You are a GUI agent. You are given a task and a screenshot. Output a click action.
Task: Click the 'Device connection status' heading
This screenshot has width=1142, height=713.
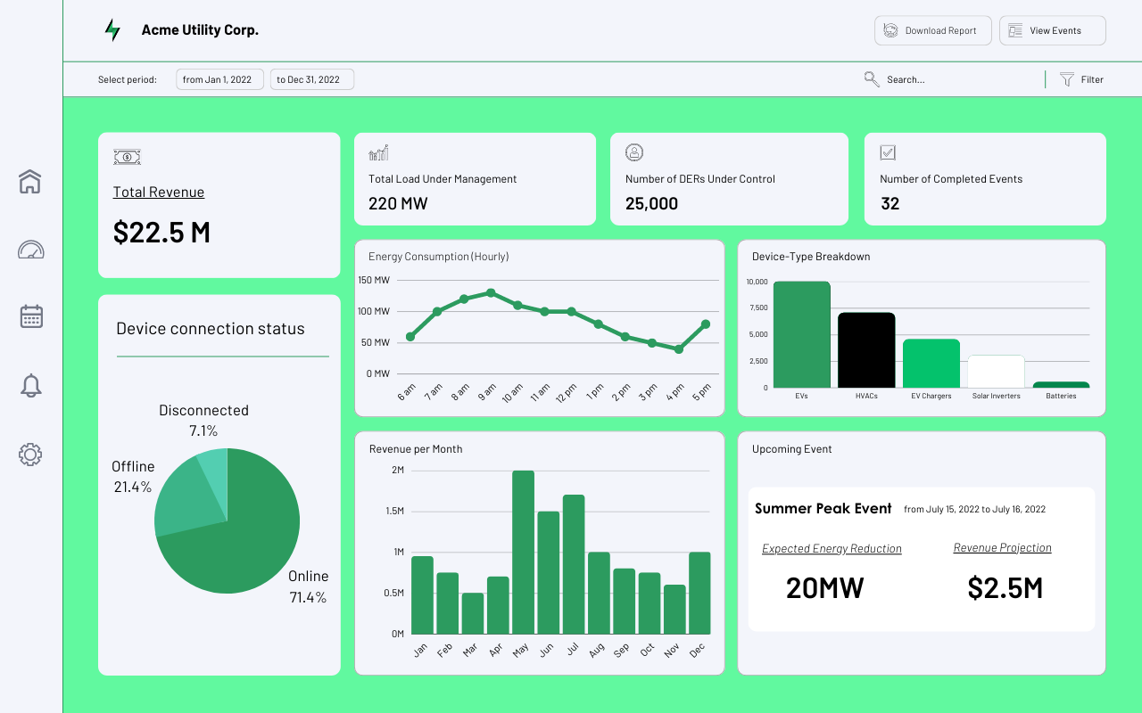(211, 329)
